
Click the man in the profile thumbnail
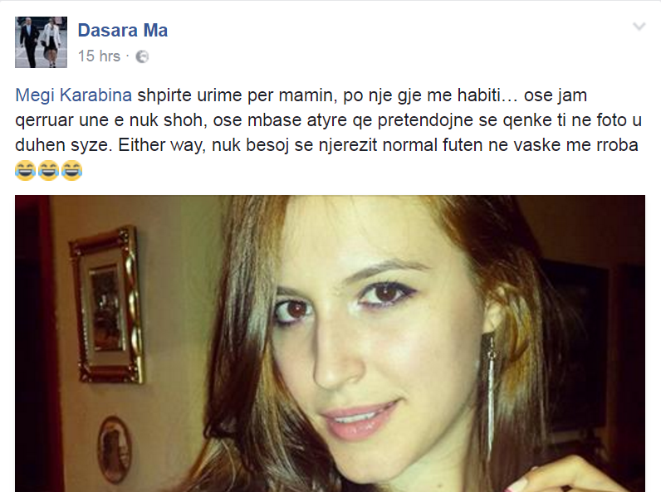30,41
